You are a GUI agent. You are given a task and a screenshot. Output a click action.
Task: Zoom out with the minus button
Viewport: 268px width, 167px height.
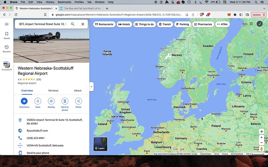(x=261, y=143)
